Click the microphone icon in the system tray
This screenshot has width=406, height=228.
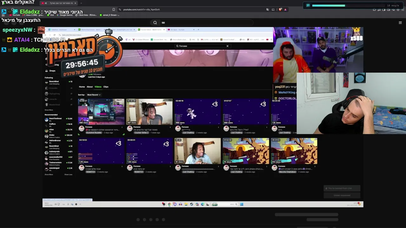pyautogui.click(x=68, y=204)
